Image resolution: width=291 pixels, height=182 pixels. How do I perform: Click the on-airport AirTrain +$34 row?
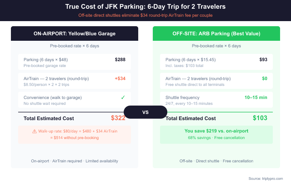(x=75, y=81)
